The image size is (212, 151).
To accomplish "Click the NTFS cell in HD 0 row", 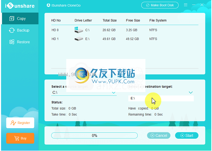I will 153,30.
